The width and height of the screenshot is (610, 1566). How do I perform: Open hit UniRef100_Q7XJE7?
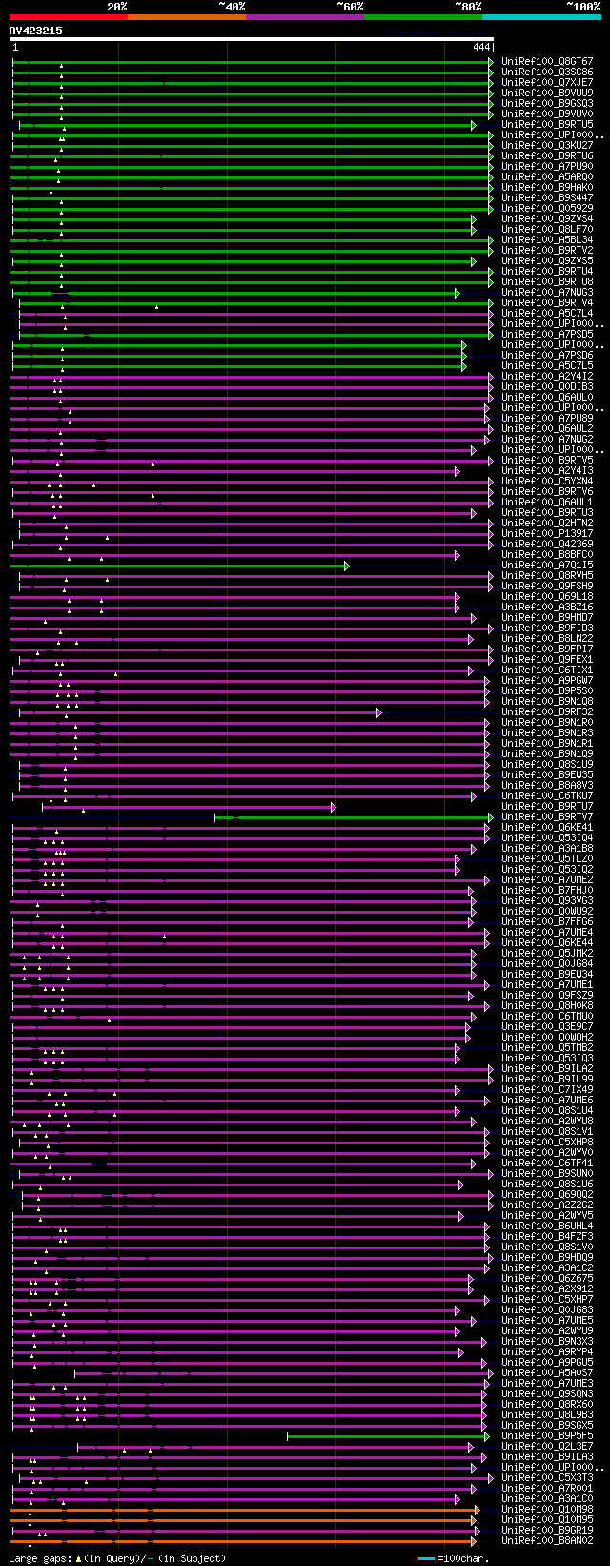click(547, 83)
